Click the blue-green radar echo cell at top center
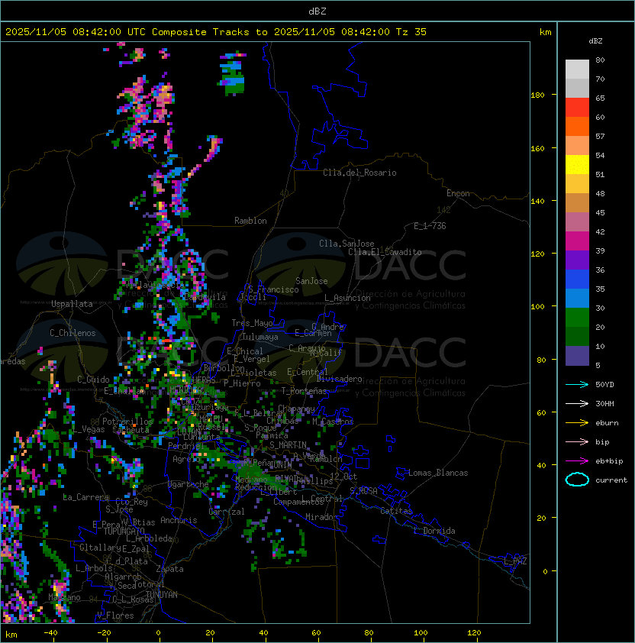The image size is (635, 643). (233, 74)
